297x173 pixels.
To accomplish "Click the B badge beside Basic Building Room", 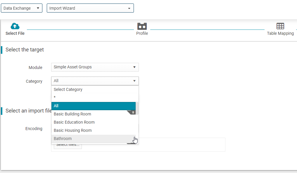I will click(x=133, y=113).
